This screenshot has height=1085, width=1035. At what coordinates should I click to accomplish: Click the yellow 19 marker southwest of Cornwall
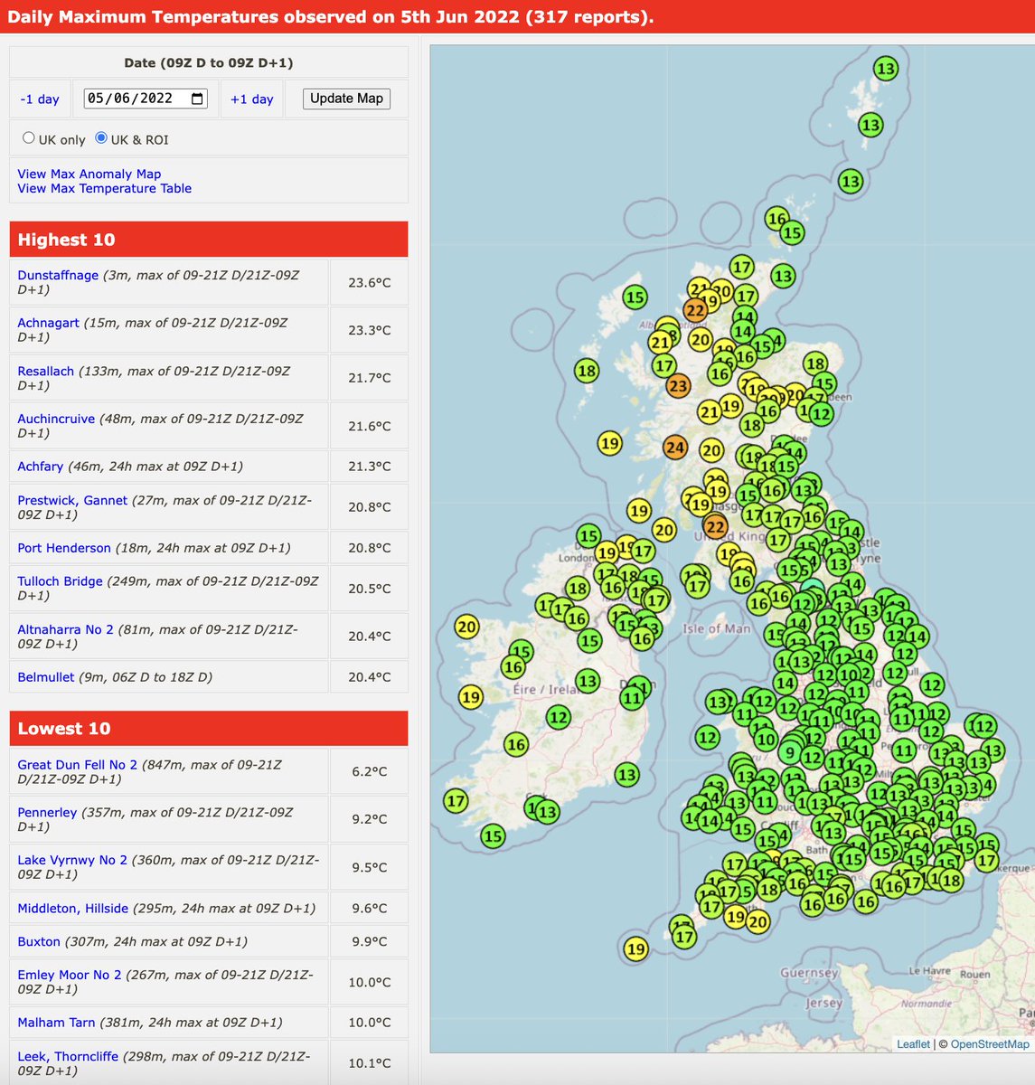(x=636, y=948)
